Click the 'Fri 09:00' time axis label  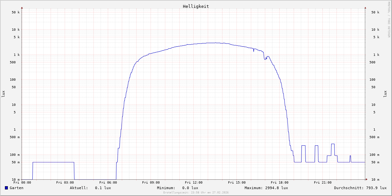[151, 183]
